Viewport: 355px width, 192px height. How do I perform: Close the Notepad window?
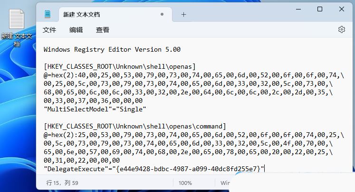(x=341, y=9)
